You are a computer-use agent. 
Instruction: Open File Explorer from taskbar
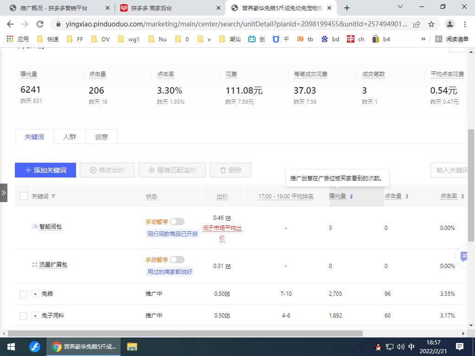click(132, 347)
